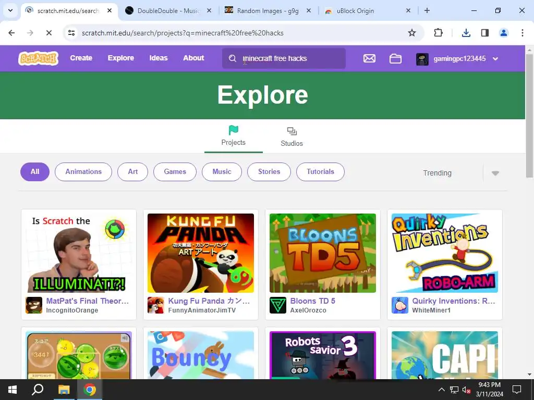Switch to the Projects tab

[x=233, y=136]
